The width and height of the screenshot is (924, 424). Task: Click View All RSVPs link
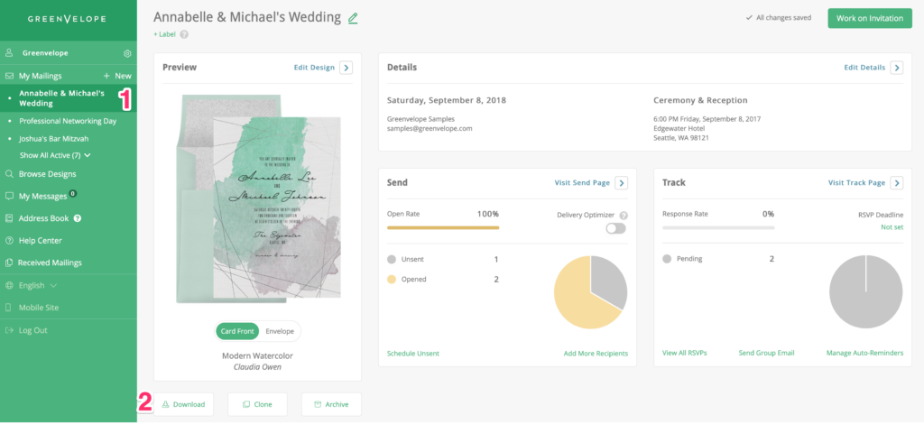[x=684, y=354]
